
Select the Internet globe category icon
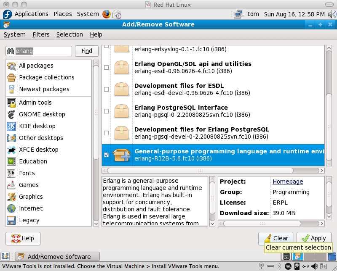click(11, 208)
